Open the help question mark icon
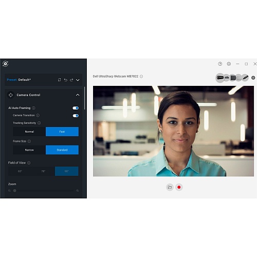This screenshot has height=257, width=257. [220, 64]
